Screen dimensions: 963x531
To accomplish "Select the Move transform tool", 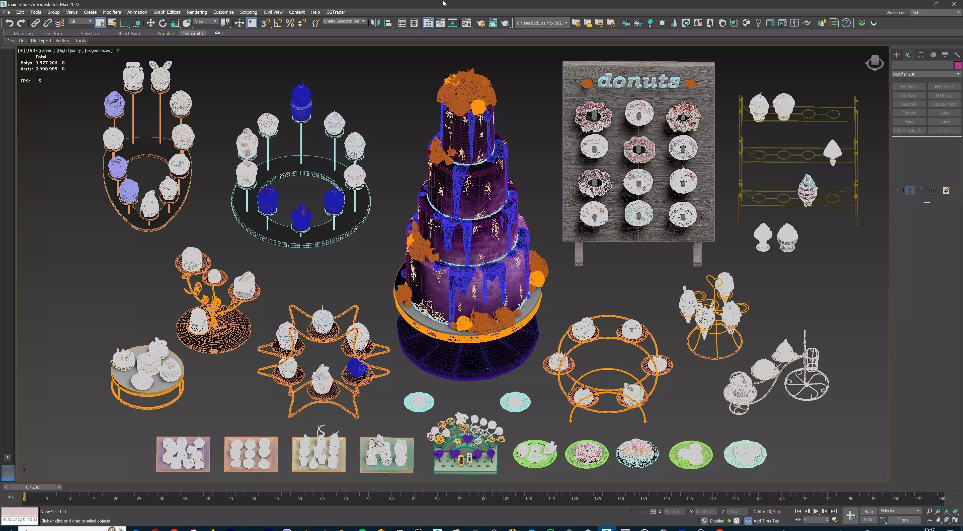I will pos(150,23).
